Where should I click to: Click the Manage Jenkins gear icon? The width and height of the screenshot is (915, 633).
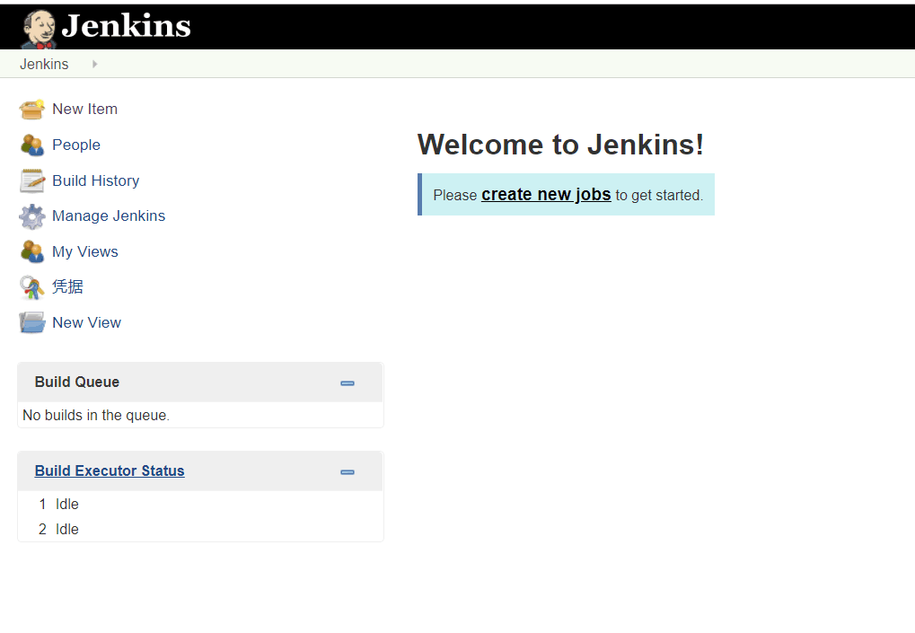click(x=31, y=216)
